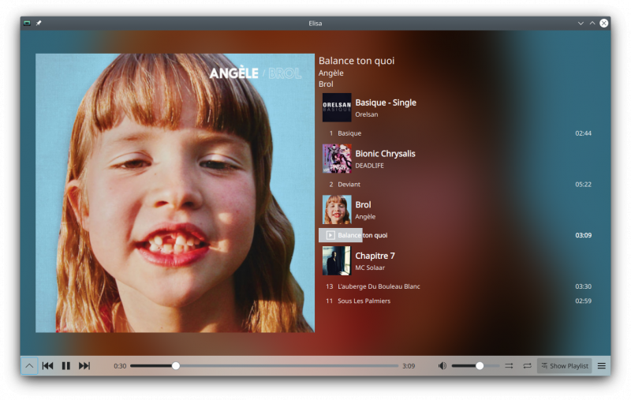The height and width of the screenshot is (400, 631).
Task: Click MC Solaar artist label
Action: click(x=370, y=267)
